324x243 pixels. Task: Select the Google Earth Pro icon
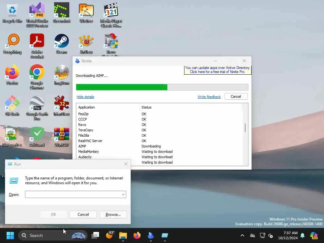[x=37, y=108]
